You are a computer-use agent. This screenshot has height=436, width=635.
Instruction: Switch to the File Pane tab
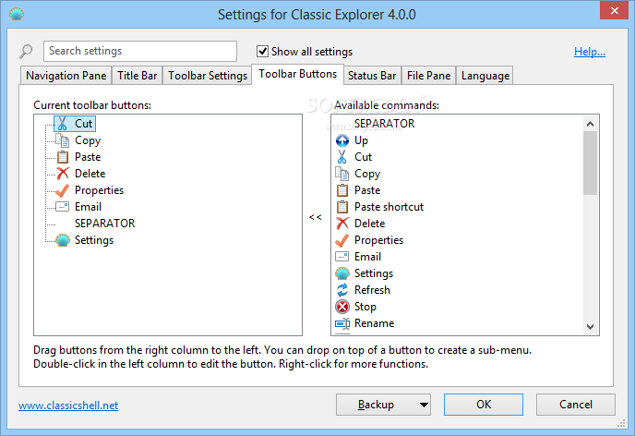coord(428,76)
